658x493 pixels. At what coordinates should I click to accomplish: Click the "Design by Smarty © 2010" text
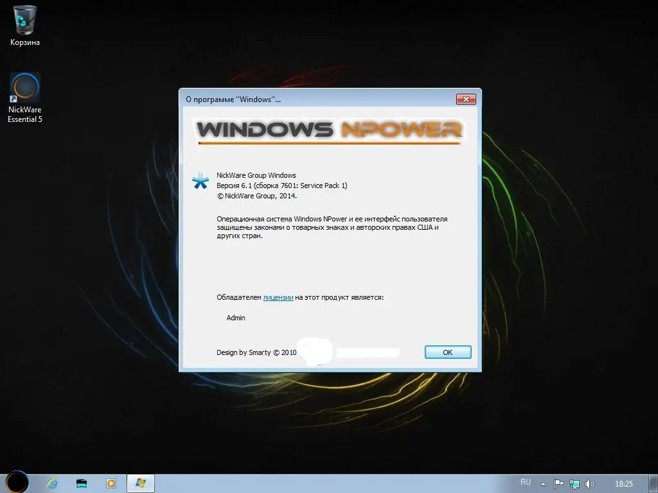(256, 352)
